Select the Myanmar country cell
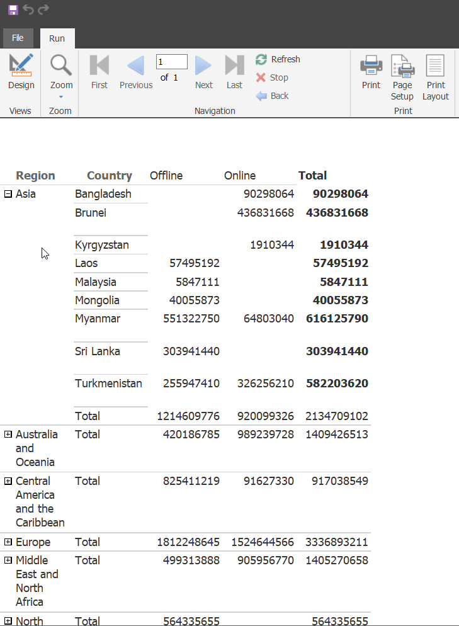 click(x=98, y=319)
